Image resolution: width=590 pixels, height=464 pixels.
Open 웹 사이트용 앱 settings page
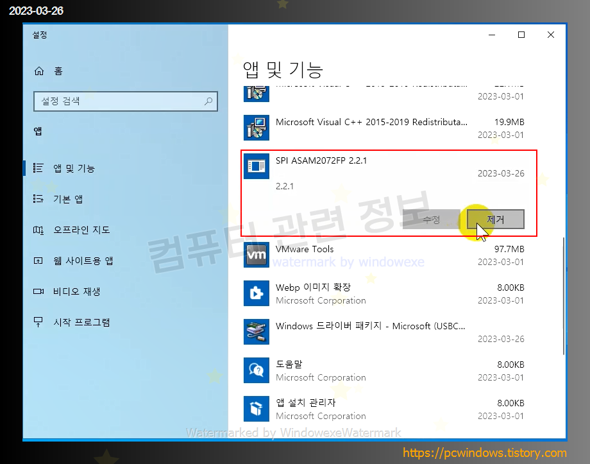(x=83, y=261)
